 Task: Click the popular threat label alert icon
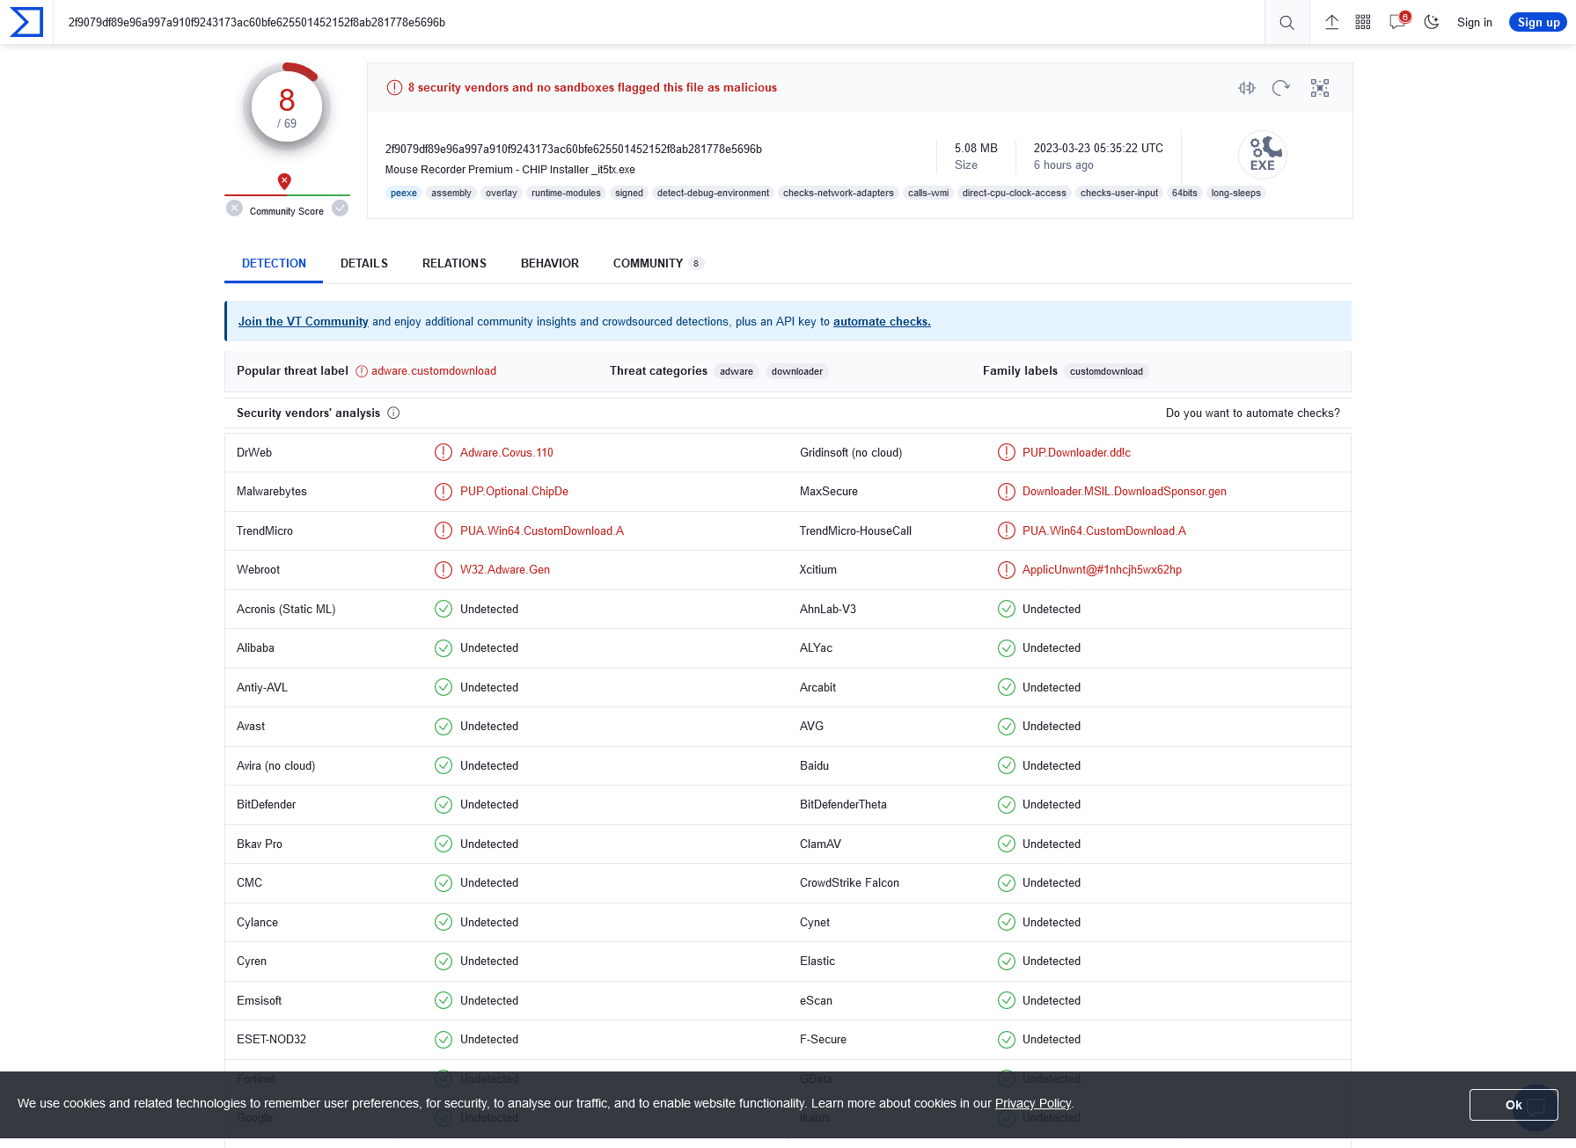(x=362, y=371)
